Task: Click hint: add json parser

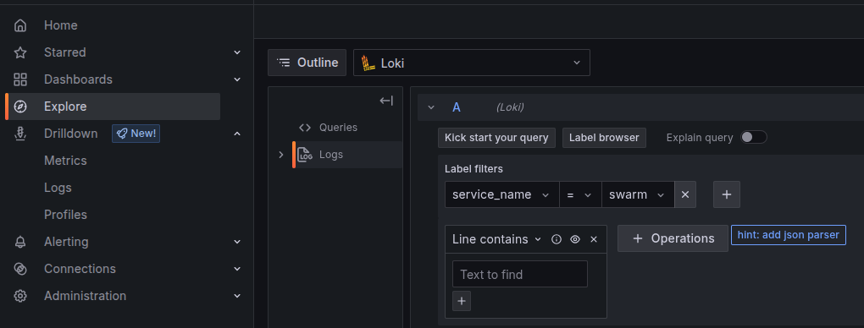Action: pos(788,235)
